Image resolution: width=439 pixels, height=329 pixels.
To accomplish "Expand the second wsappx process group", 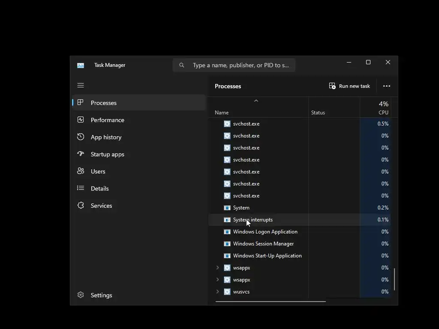I will pyautogui.click(x=217, y=280).
